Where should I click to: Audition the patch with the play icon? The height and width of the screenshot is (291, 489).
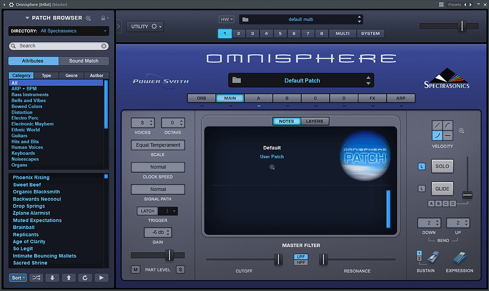101,277
